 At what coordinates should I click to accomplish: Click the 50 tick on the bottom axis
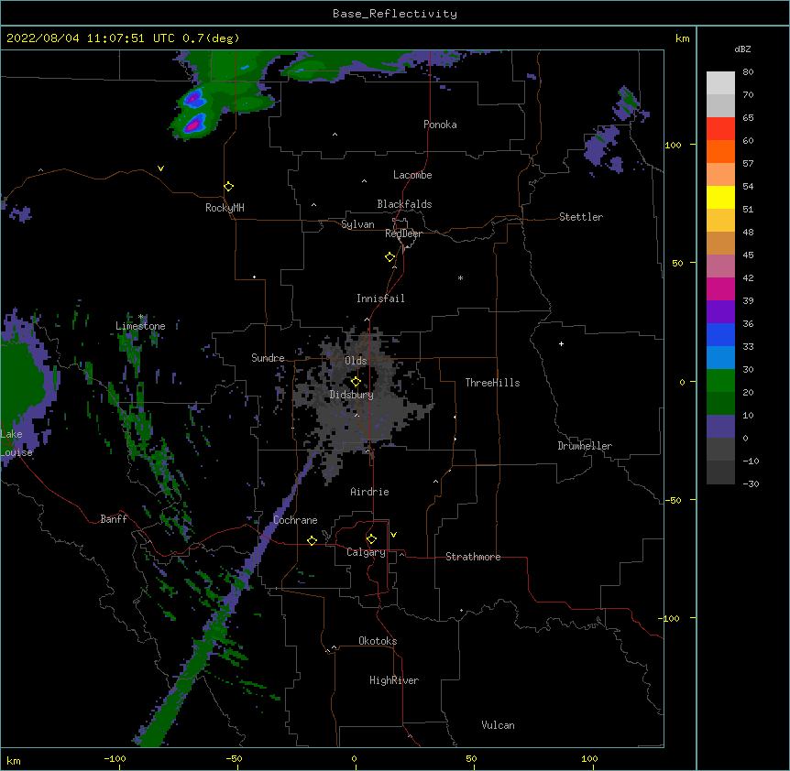pos(471,758)
